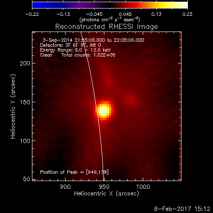Screen dimensions: 213x213
Task: Click the 'Heliocentric X (arcsec)' axis label
Action: pos(106,193)
